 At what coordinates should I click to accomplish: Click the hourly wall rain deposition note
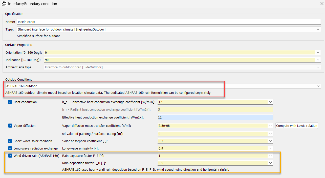[x=146, y=170]
